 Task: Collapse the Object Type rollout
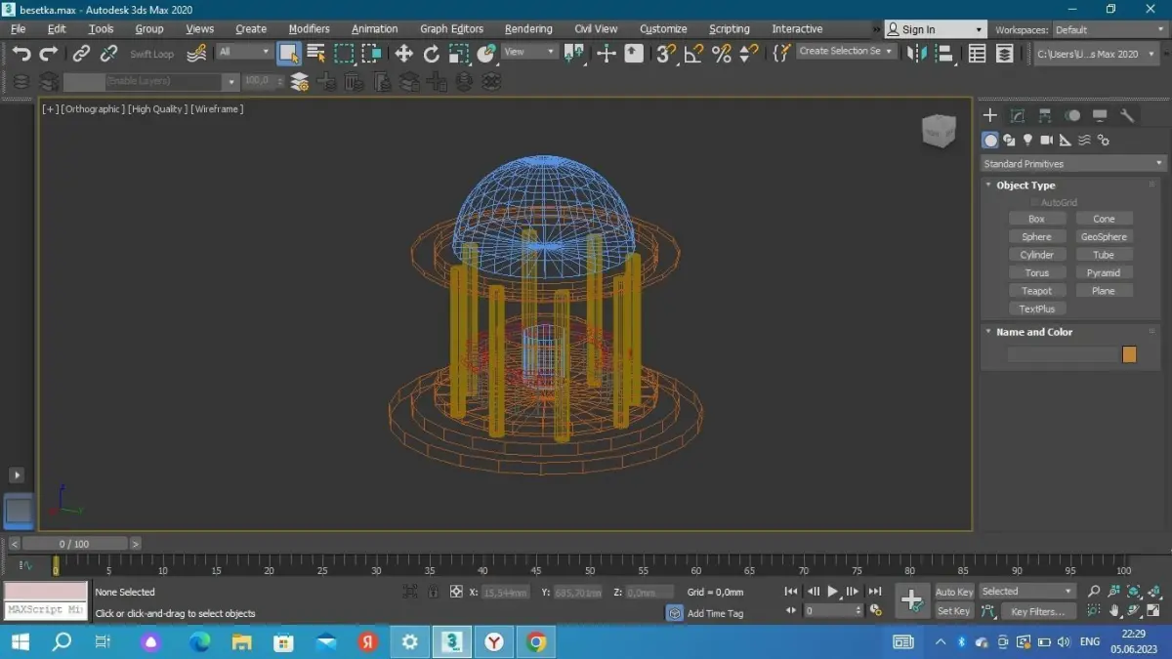(x=1025, y=185)
